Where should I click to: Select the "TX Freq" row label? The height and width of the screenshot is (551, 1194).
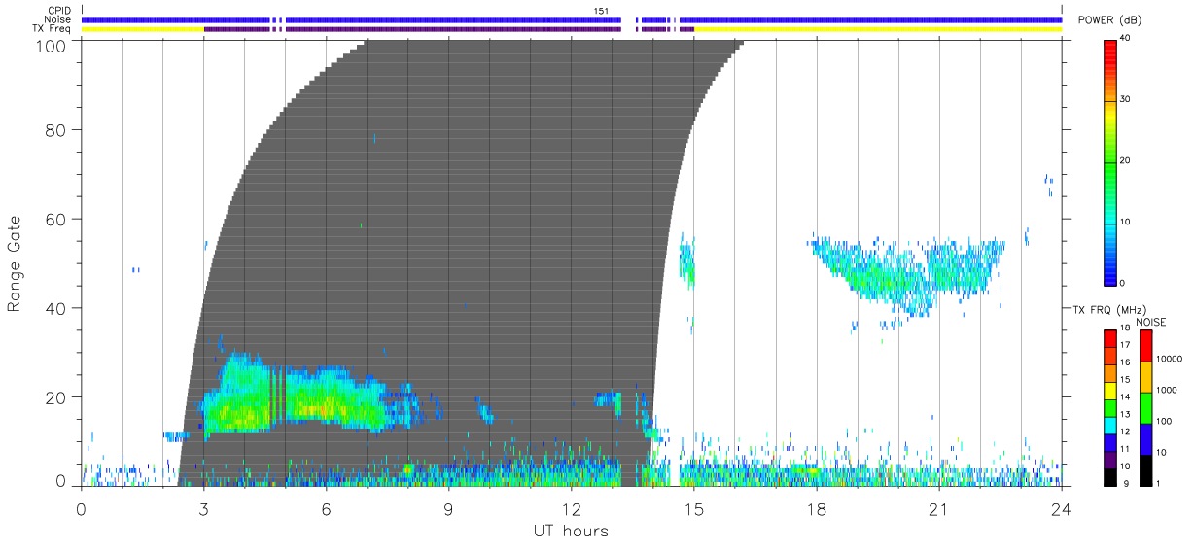click(53, 28)
